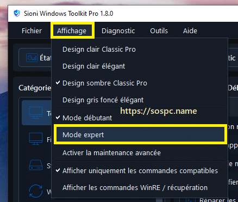
Task: Click the Affichage menu header
Action: coord(72,31)
